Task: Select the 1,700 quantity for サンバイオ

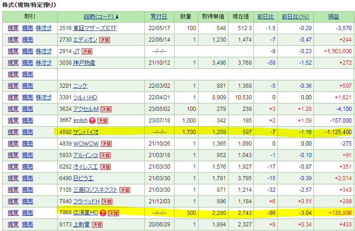Action: click(x=189, y=132)
